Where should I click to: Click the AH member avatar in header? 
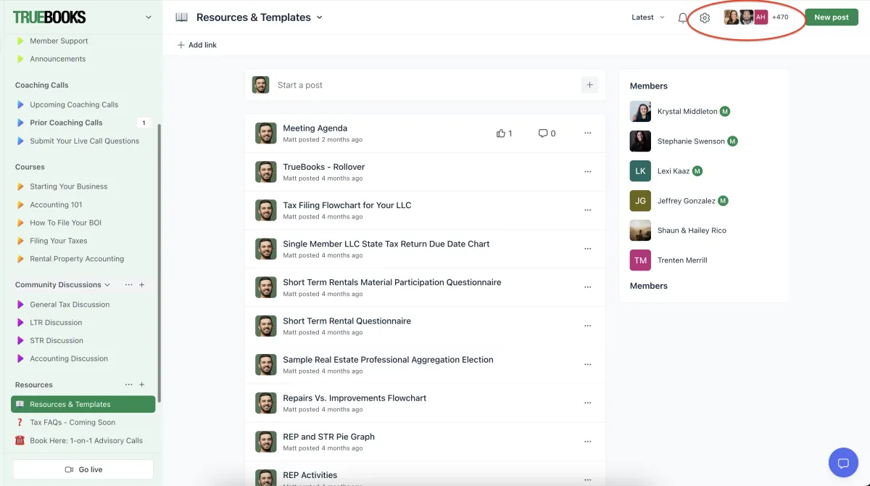coord(761,17)
